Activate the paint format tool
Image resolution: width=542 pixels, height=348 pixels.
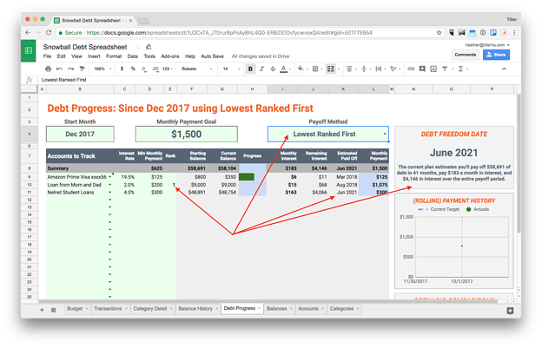click(x=82, y=69)
